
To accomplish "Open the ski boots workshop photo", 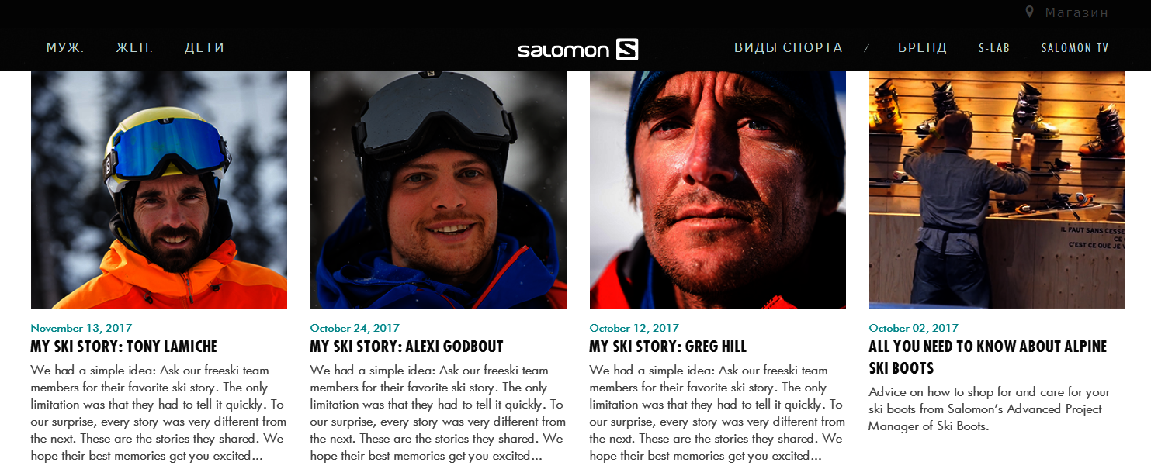I will tap(997, 189).
